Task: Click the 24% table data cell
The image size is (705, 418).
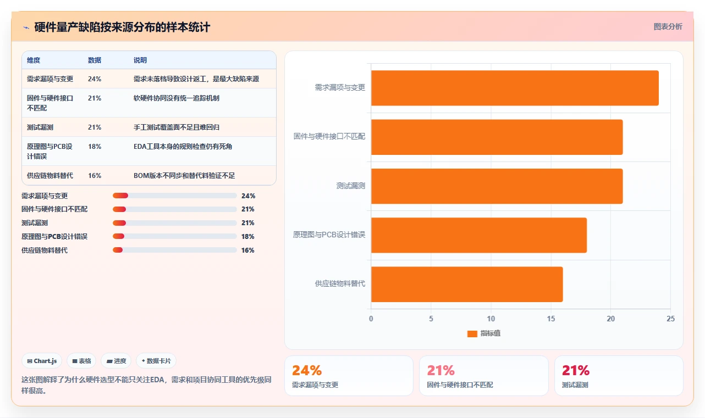Action: pyautogui.click(x=95, y=79)
